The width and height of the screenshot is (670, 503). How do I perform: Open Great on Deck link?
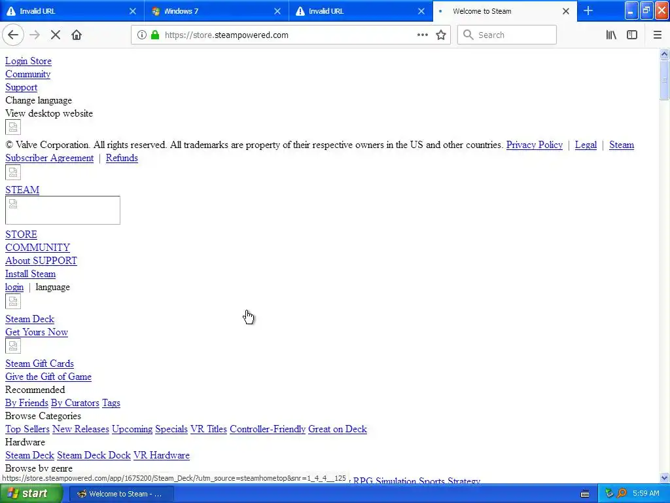[x=338, y=429]
